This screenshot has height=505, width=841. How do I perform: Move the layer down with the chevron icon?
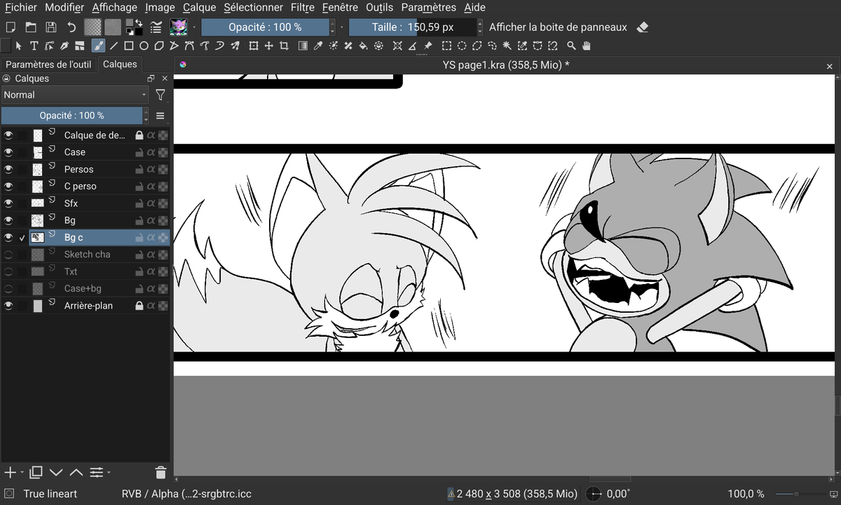[x=57, y=472]
